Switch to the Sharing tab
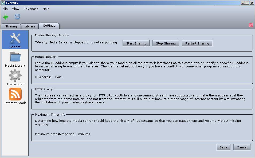This screenshot has height=158, width=255. (x=11, y=26)
